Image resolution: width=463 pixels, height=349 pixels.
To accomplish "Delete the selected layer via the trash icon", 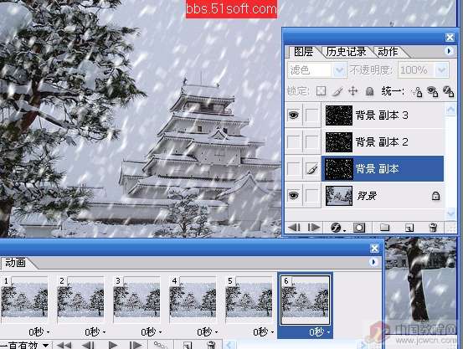I will pyautogui.click(x=433, y=228).
